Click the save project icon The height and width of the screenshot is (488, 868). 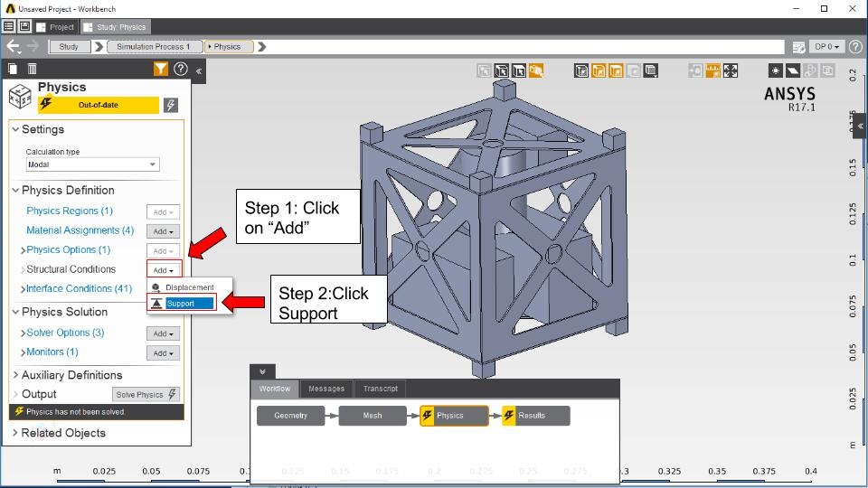(x=24, y=26)
